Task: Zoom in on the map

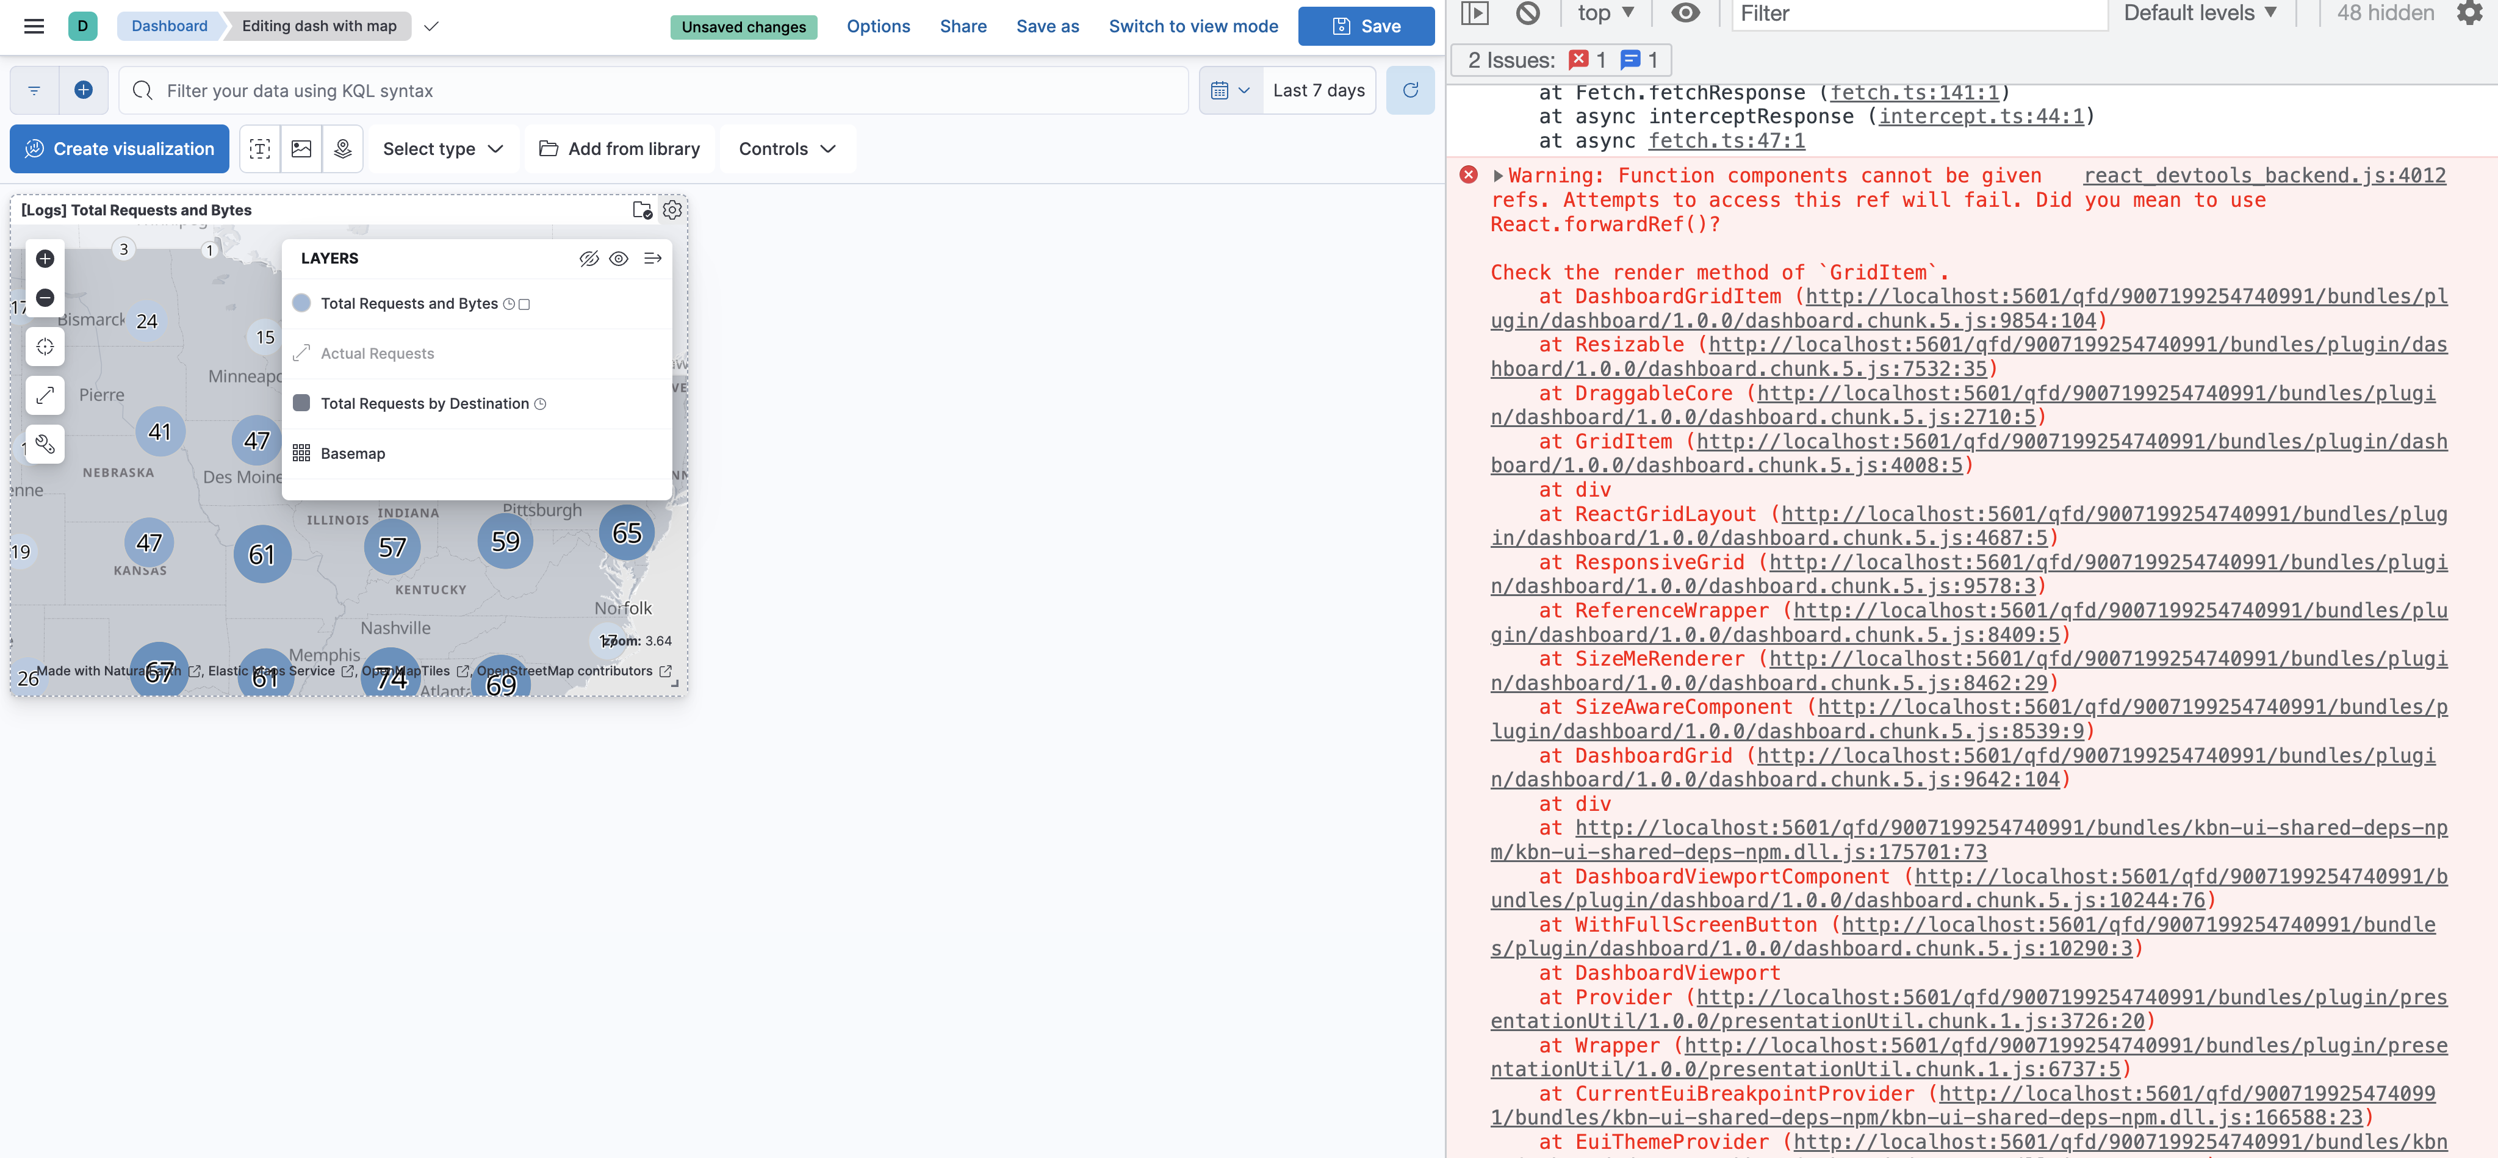Action: coord(45,259)
